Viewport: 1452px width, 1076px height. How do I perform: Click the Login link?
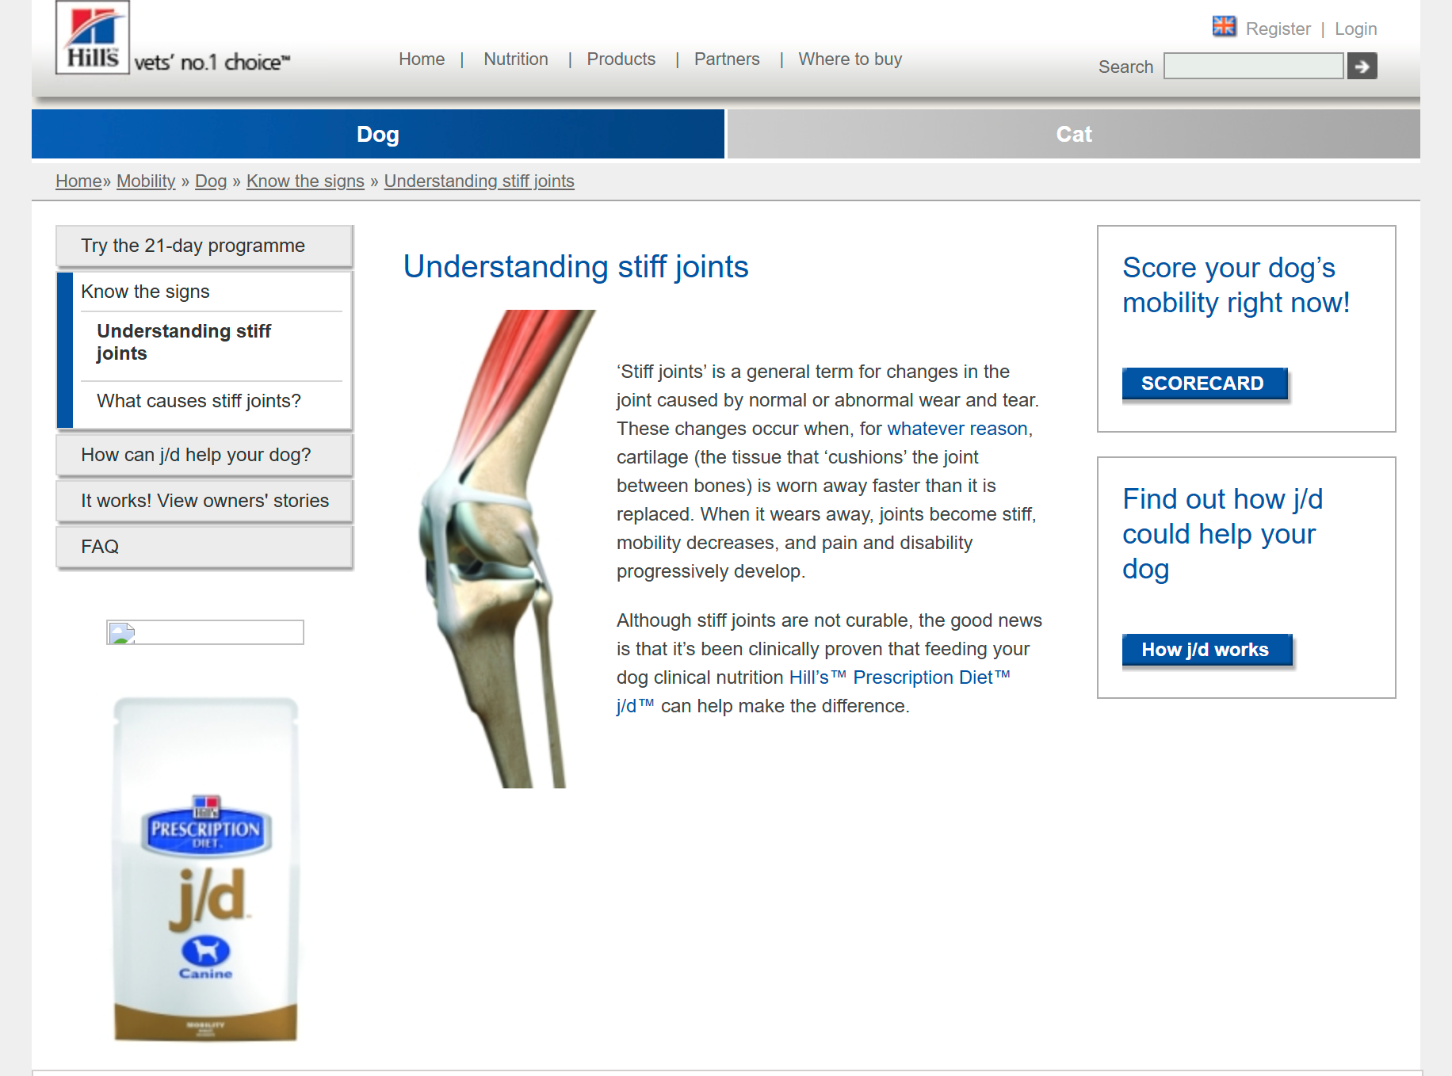(1356, 29)
